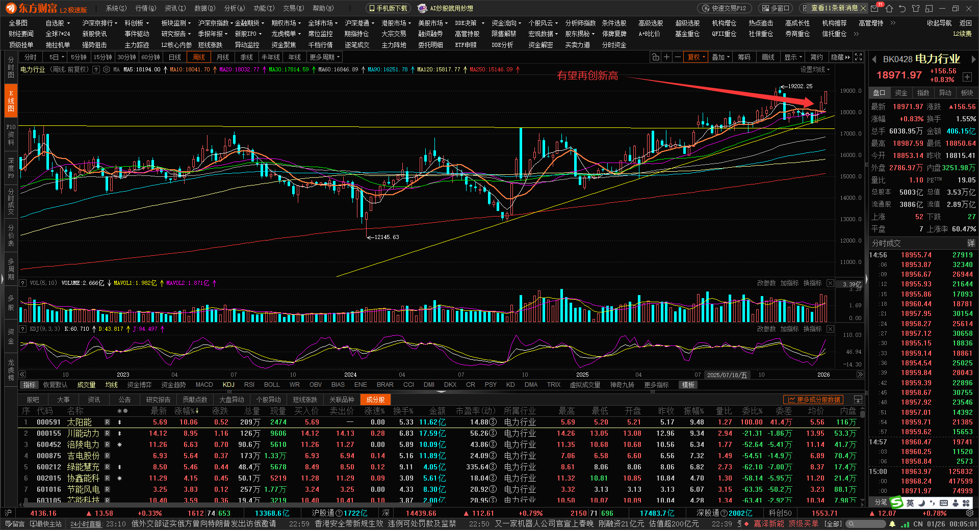Open the 分析(A) menu

point(235,8)
